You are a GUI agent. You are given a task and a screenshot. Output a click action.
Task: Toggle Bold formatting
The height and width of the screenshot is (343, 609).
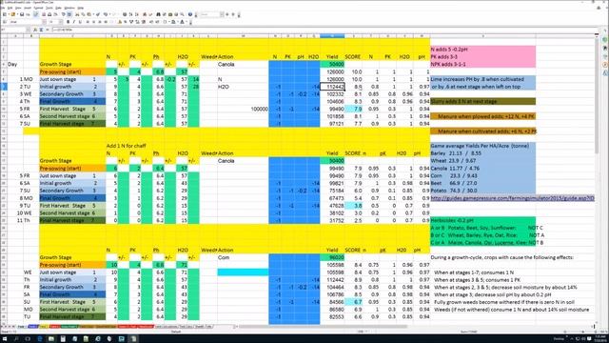(x=68, y=22)
